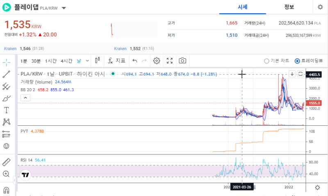
Task: Open the 지표 indicators menu
Action: pos(116,60)
